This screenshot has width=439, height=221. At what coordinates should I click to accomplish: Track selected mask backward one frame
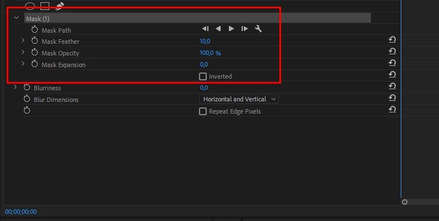(206, 29)
